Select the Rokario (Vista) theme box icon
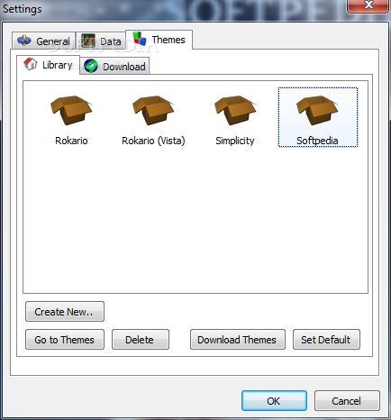Image resolution: width=391 pixels, height=420 pixels. [x=153, y=110]
